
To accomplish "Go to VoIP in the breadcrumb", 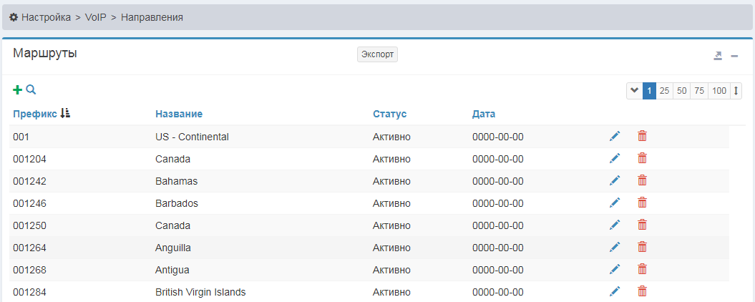I will (95, 16).
